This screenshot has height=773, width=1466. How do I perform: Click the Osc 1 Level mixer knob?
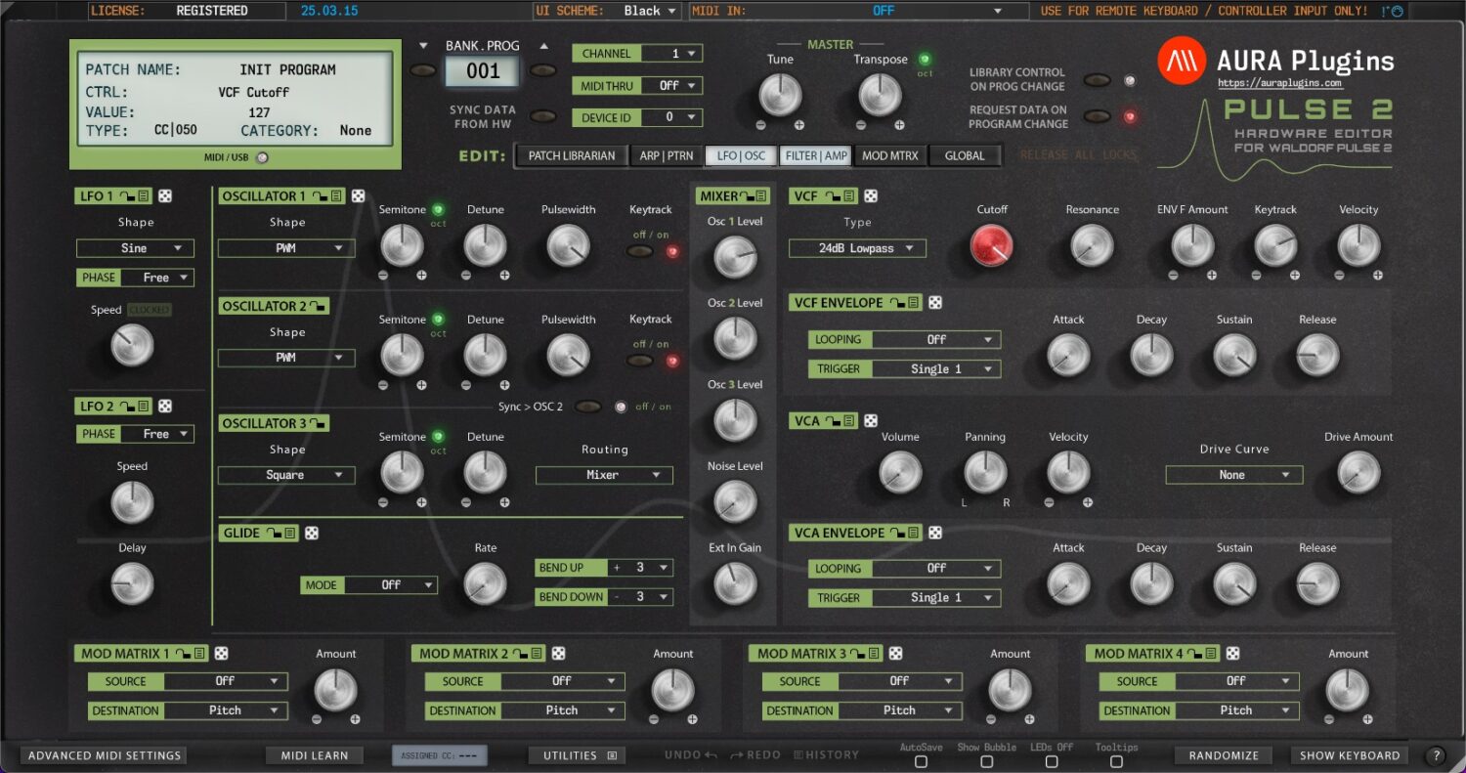coord(735,257)
